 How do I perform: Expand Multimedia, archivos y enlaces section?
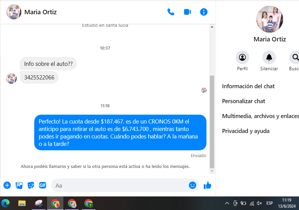260,116
